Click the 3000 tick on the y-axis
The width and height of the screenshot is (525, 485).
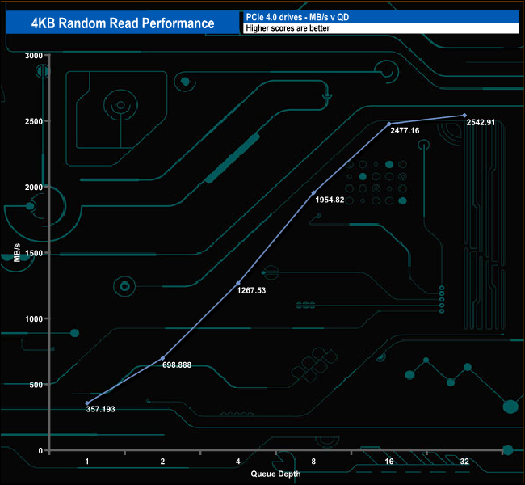click(x=33, y=56)
